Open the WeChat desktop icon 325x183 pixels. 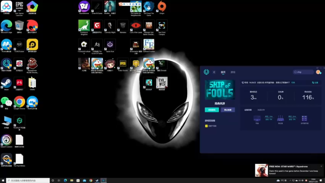click(x=6, y=103)
